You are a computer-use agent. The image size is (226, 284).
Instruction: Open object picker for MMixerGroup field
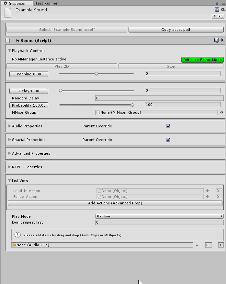tap(221, 112)
